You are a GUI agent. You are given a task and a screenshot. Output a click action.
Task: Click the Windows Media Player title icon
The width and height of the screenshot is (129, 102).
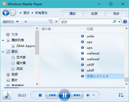click(4, 4)
